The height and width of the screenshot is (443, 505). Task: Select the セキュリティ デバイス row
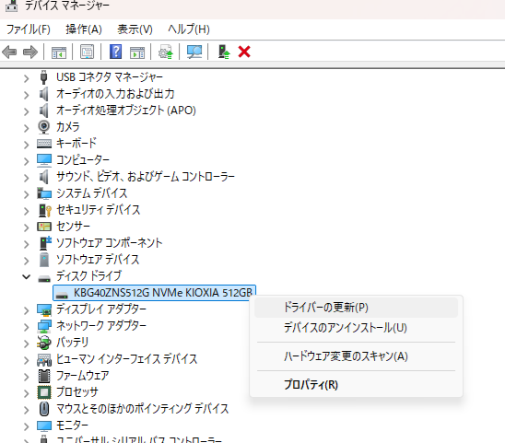(99, 210)
